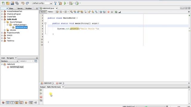Collapse the Source Packages node
This screenshot has width=191, height=107.
[5, 22]
